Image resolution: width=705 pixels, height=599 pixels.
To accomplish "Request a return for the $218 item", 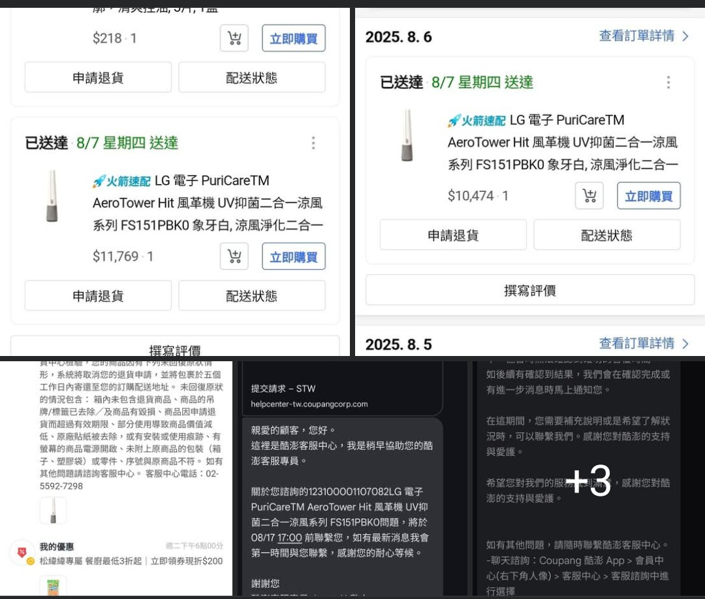I will (98, 78).
